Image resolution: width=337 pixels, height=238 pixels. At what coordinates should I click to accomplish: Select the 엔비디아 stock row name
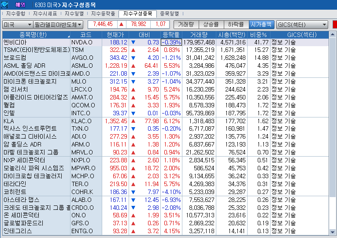(15, 42)
